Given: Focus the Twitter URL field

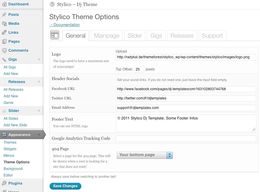Looking at the screenshot, I should (x=186, y=99).
